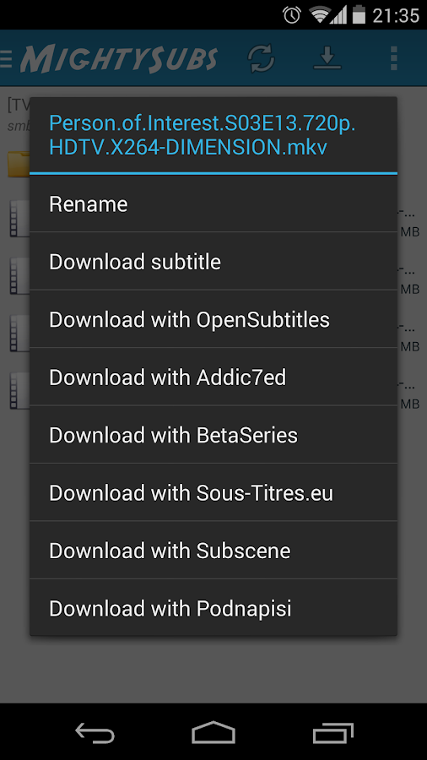Tap the Android home navigation button
Viewport: 427px width, 760px height.
213,732
